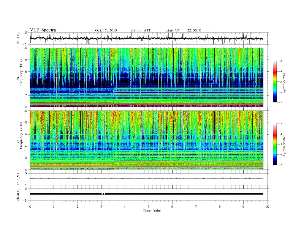Screen dimensions: 301x232
Task: Click time axis tick label "7"
Action: 196,207
